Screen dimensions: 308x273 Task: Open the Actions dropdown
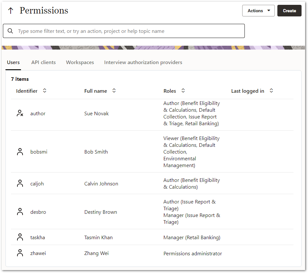tap(258, 11)
